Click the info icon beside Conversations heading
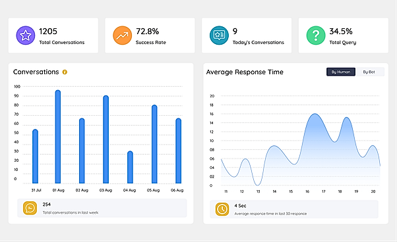 (x=65, y=72)
